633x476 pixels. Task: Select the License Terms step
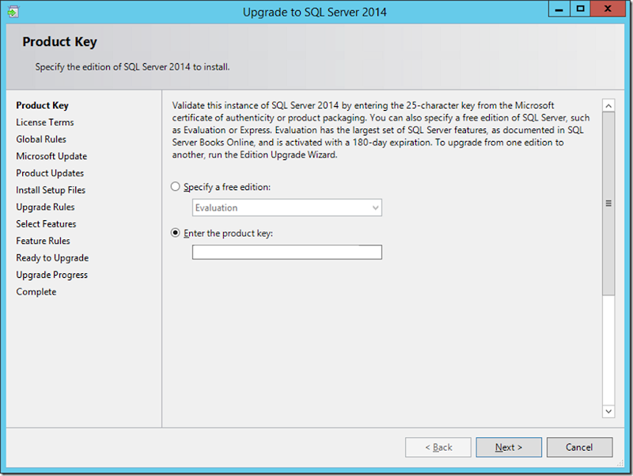[x=45, y=123]
